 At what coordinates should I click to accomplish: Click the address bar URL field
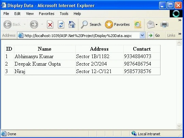(81, 35)
